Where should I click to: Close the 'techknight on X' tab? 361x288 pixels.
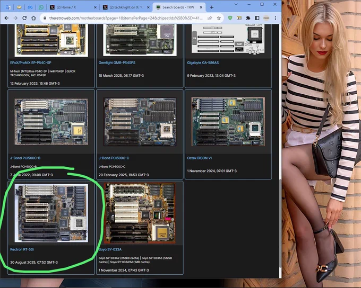coord(148,7)
